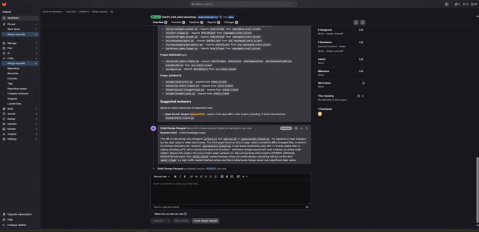Open merge requests counter in top bar
The image size is (479, 232).
coord(465,4)
